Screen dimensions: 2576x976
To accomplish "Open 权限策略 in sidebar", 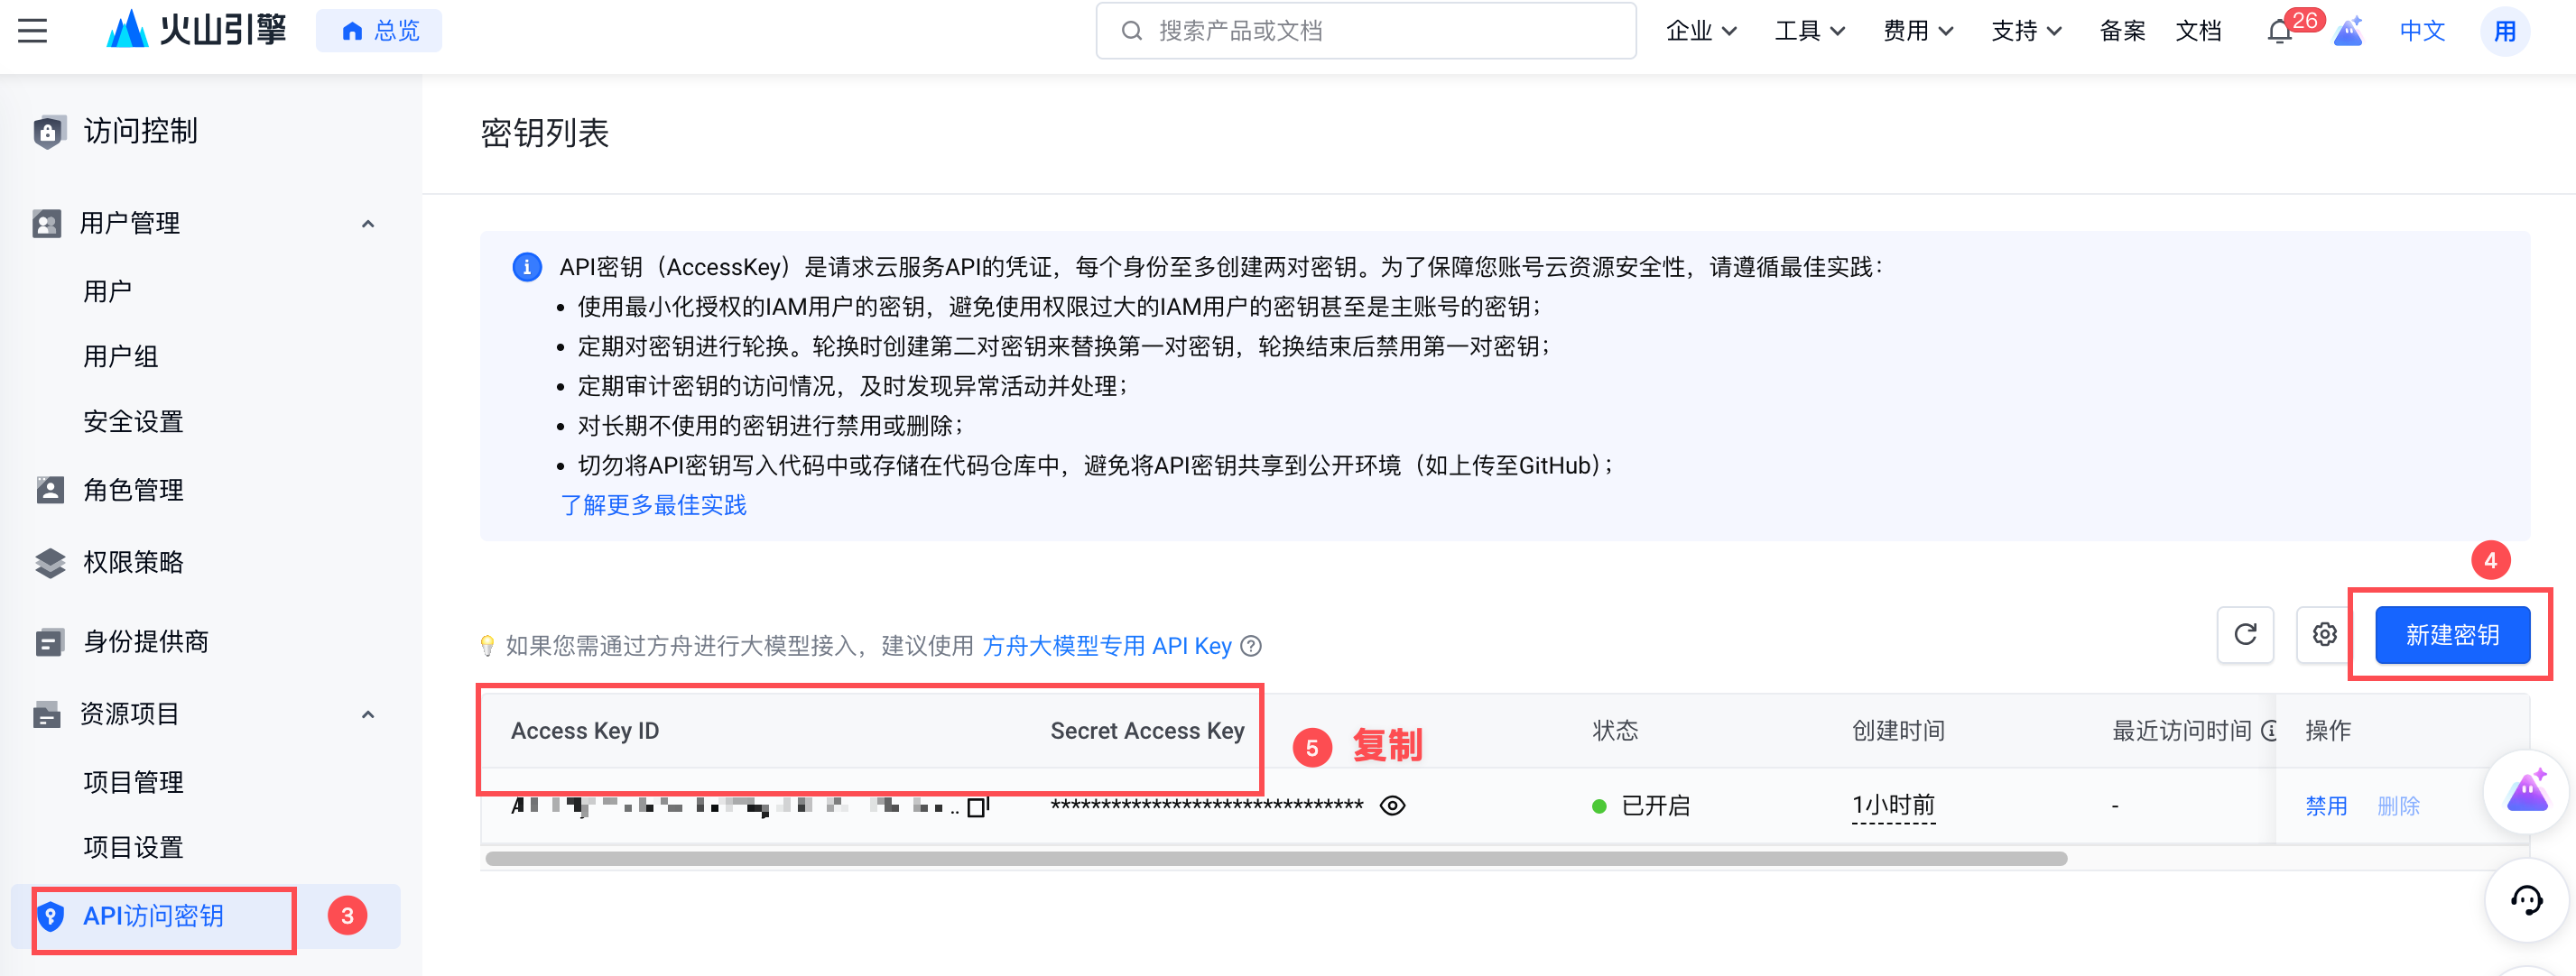I will point(133,563).
